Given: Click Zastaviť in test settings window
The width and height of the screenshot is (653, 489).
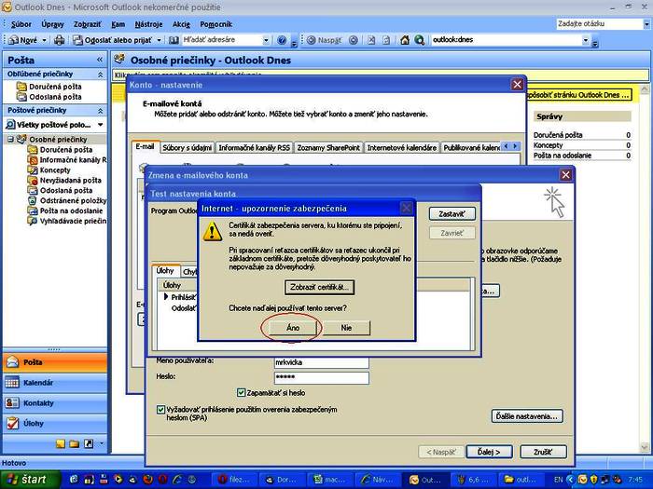Looking at the screenshot, I should click(x=452, y=214).
